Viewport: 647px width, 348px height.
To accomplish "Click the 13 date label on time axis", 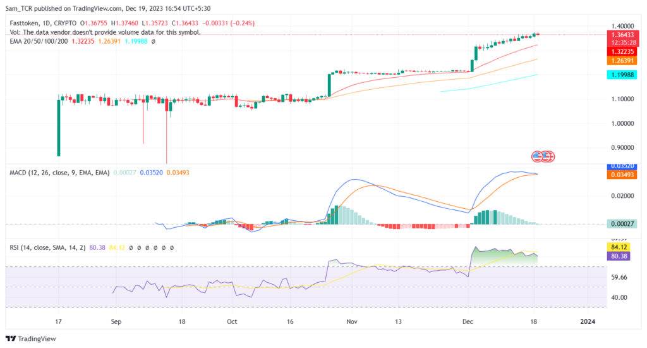I will [x=398, y=321].
